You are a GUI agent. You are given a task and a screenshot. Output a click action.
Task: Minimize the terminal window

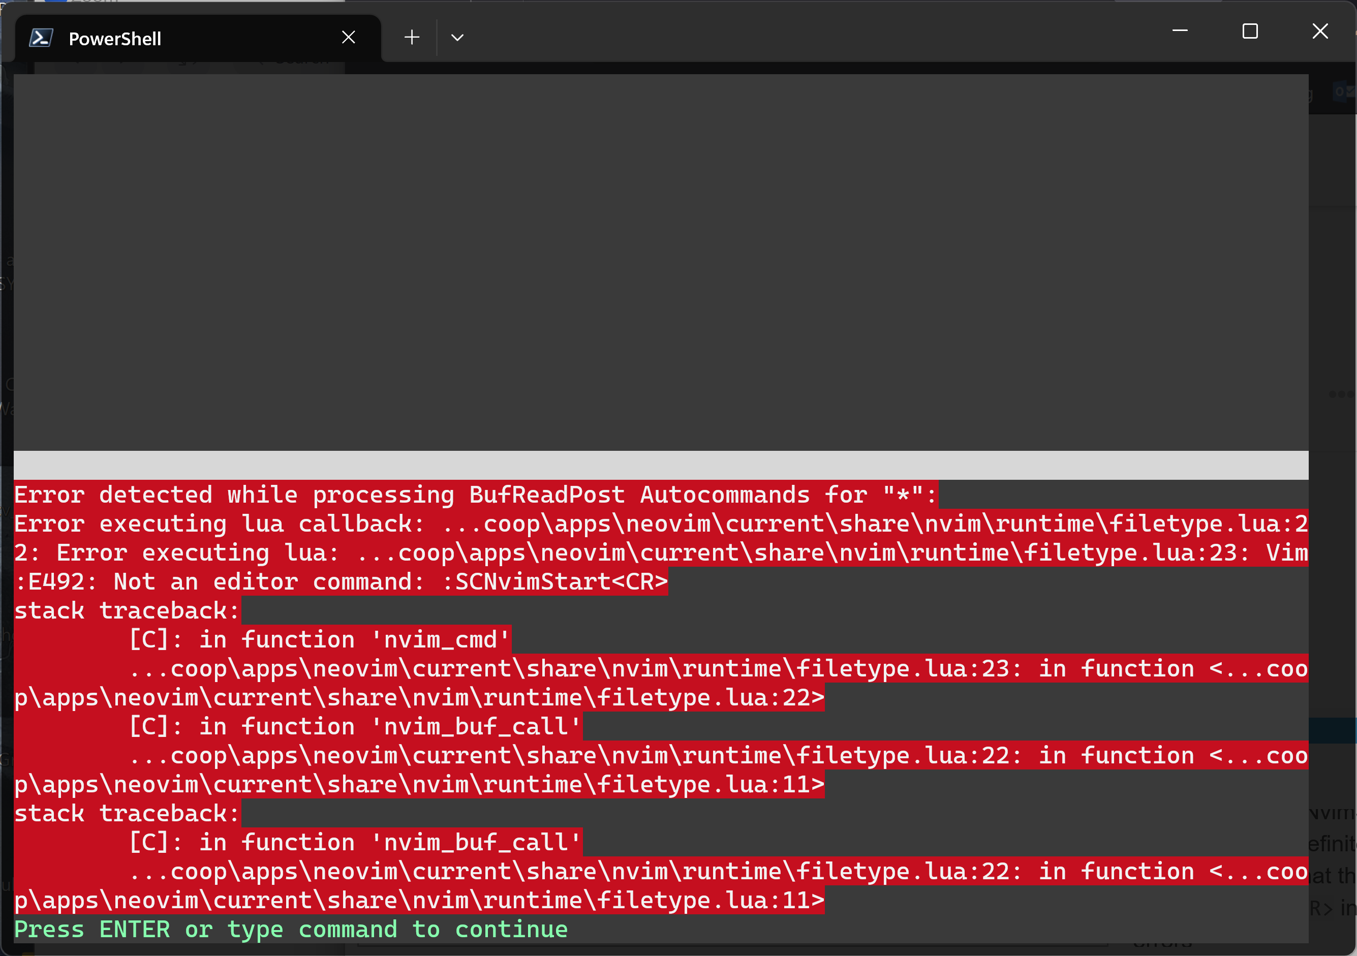pos(1180,30)
